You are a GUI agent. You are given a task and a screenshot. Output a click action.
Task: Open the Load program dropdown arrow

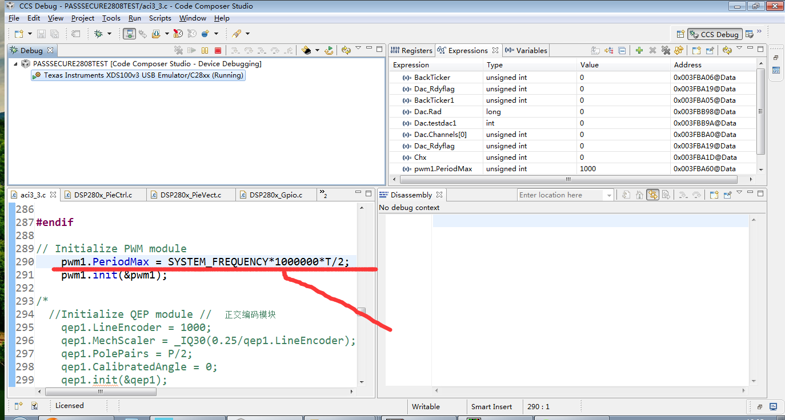click(x=167, y=34)
